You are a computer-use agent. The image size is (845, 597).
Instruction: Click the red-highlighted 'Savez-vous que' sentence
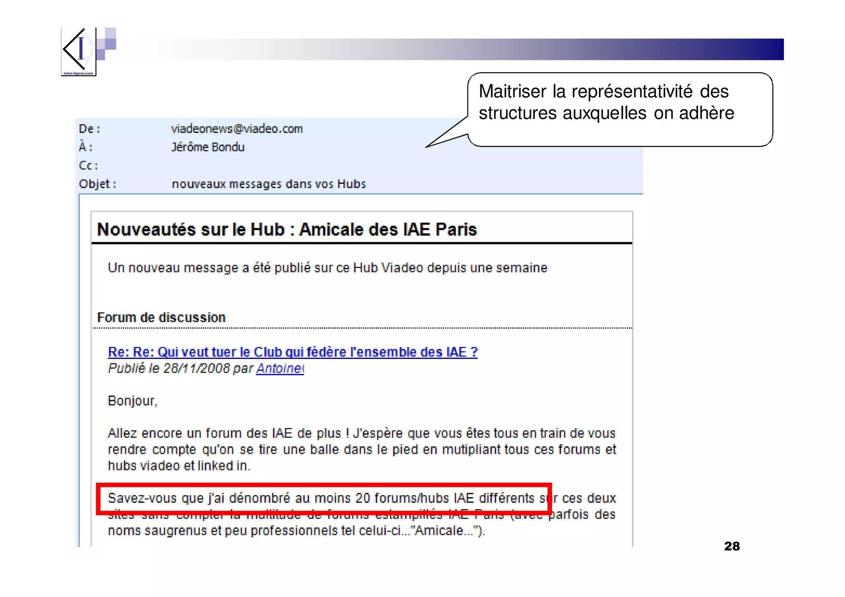coord(323,498)
